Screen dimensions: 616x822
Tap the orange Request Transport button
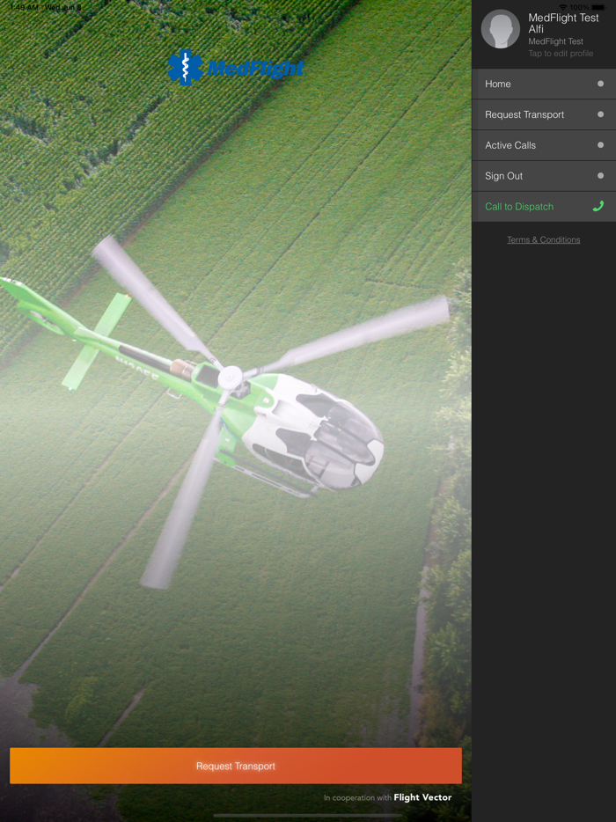click(236, 766)
